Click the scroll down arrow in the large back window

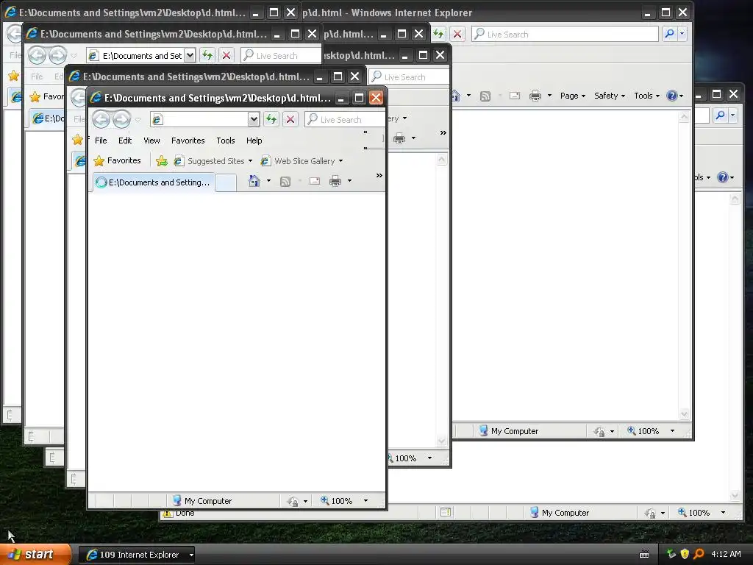pyautogui.click(x=685, y=413)
